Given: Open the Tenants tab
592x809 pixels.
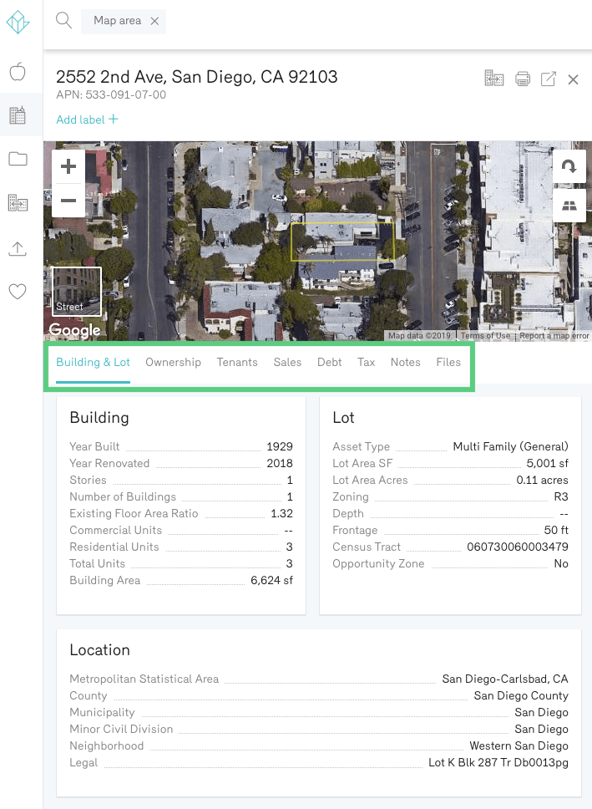Looking at the screenshot, I should [237, 362].
